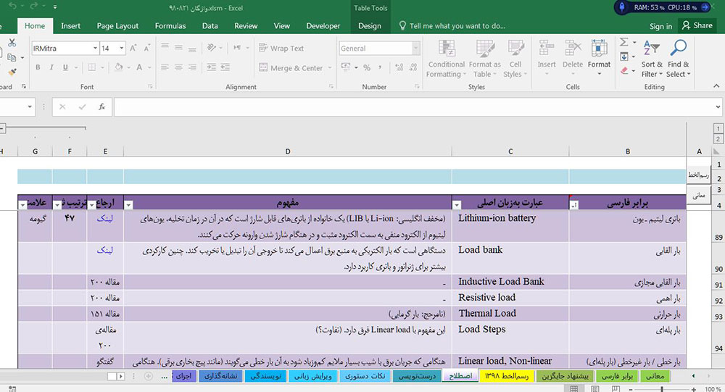This screenshot has height=392, width=725.
Task: Open the font size 14 dropdown
Action: (122, 48)
